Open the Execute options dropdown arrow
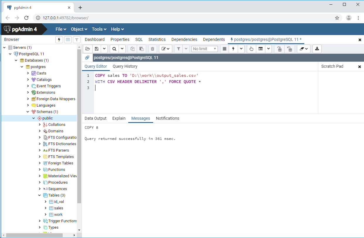364x238 pixels. (x=241, y=49)
